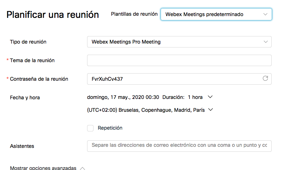Viewport: 282px width, 170px height.
Task: Click the (UTC+02:00) Bruselas time zone text
Action: pyautogui.click(x=146, y=110)
